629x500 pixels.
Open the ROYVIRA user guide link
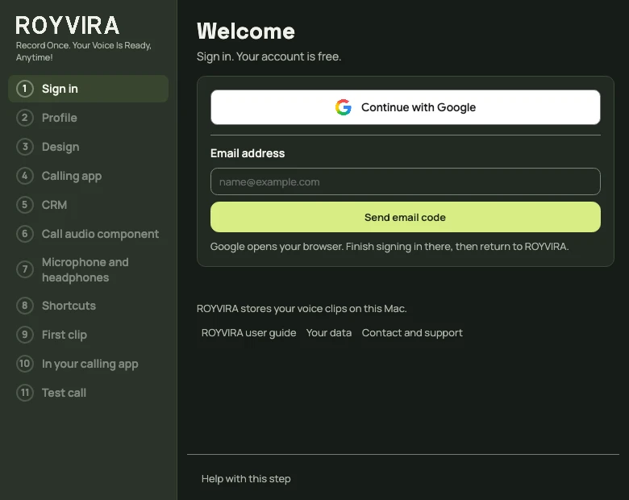point(248,333)
